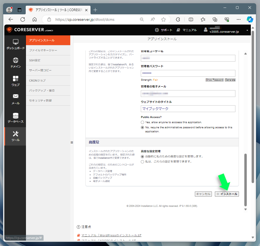The width and height of the screenshot is (260, 246).
Task: Click the 管理者の電子メール input field
Action: (x=188, y=94)
